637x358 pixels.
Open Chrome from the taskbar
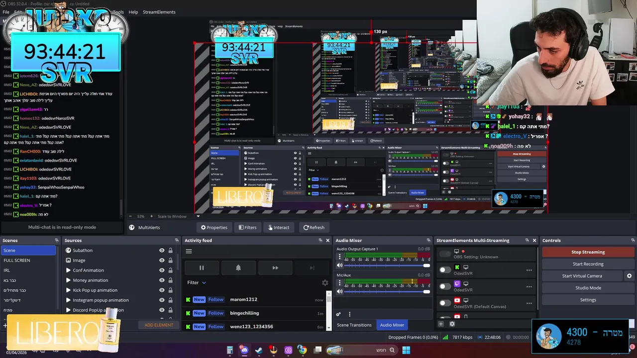coord(302,350)
